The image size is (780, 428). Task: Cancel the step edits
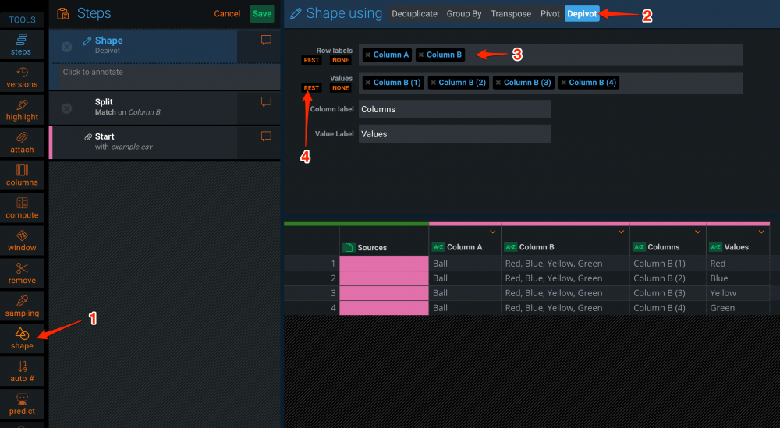tap(227, 14)
